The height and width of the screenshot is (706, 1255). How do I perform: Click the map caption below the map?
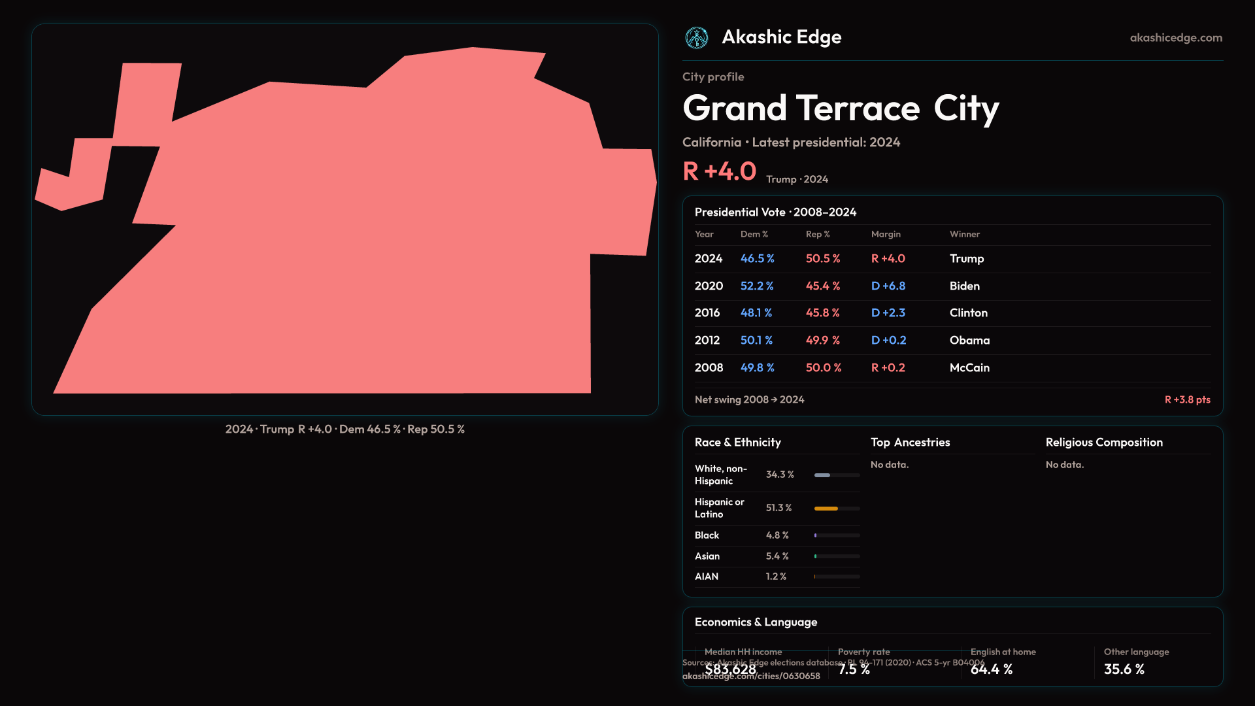[344, 429]
